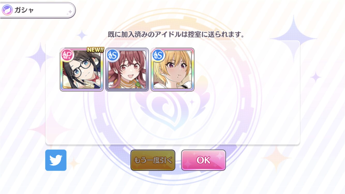This screenshot has width=345, height=194.
Task: Click the small orange sparkle beside Twitter button
Action: [74, 163]
